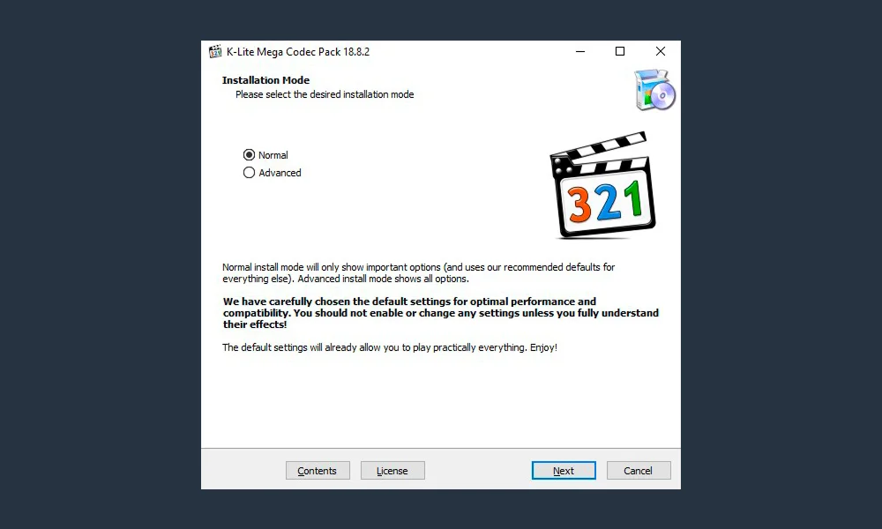Select the Normal radio button

tap(249, 154)
